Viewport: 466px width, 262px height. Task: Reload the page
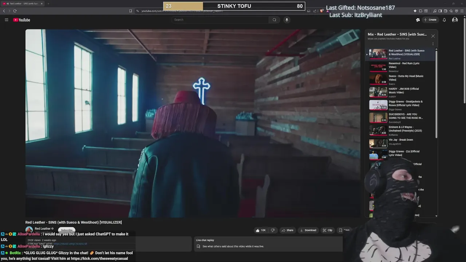point(15,11)
